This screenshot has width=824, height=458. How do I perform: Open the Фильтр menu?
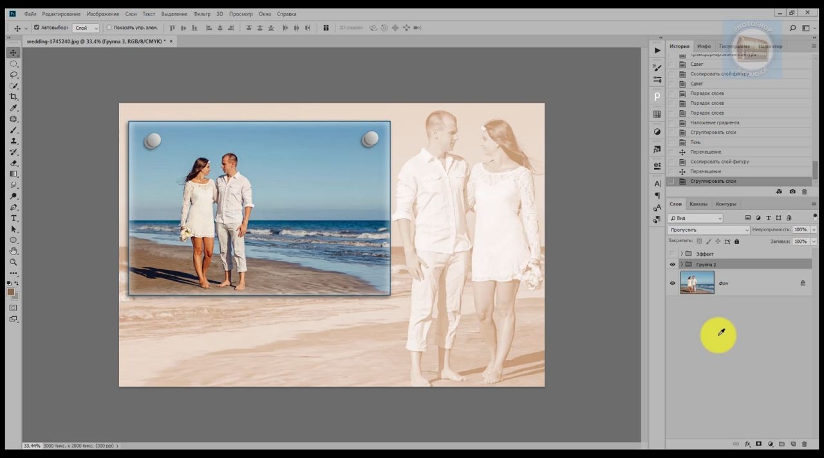point(201,14)
